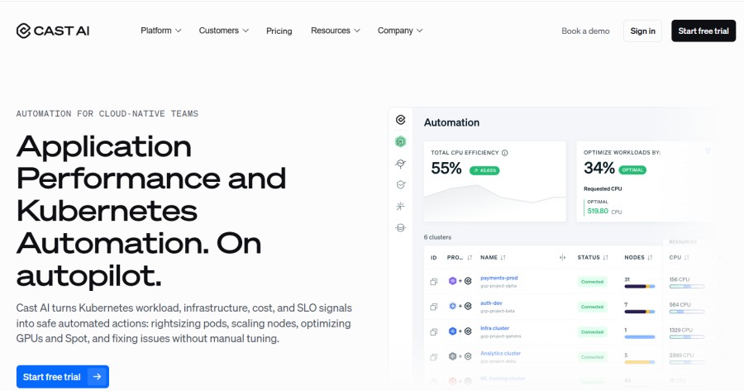Click the 55% efficiency value

pyautogui.click(x=446, y=169)
